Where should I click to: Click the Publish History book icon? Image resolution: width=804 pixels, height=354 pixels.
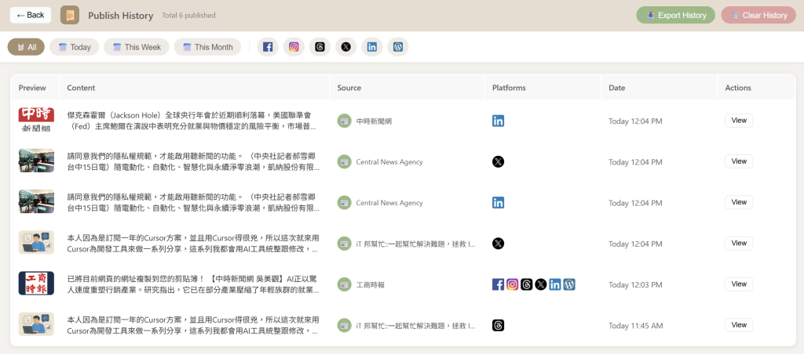[70, 15]
